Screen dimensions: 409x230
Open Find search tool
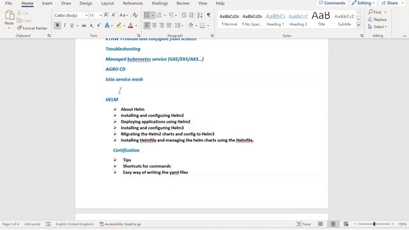tap(375, 12)
